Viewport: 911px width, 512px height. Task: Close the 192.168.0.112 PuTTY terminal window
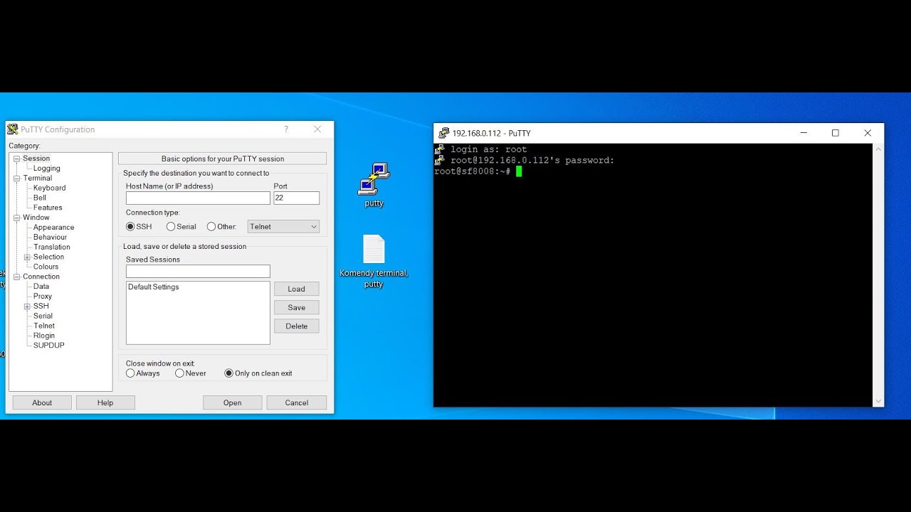click(868, 133)
